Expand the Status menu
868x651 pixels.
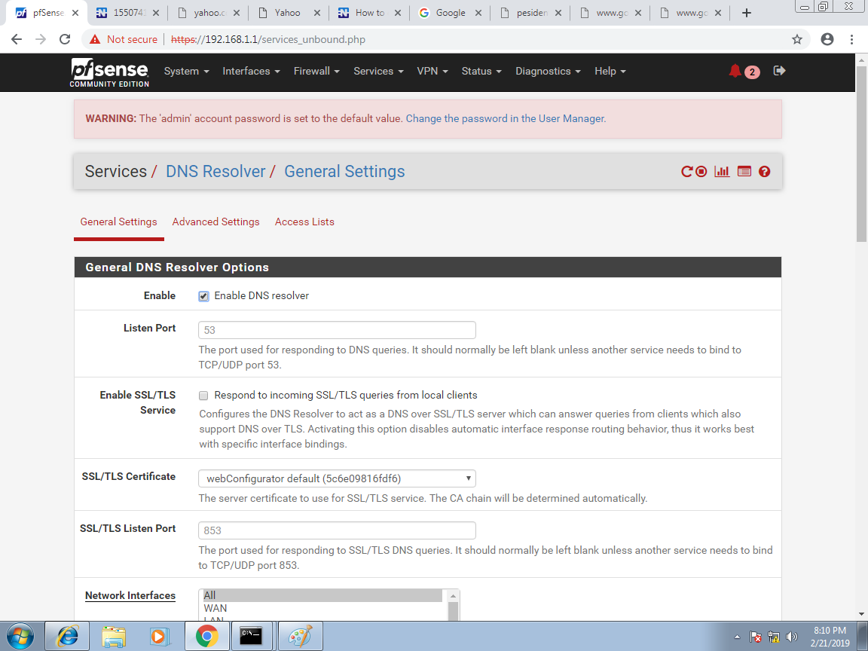[x=481, y=71]
